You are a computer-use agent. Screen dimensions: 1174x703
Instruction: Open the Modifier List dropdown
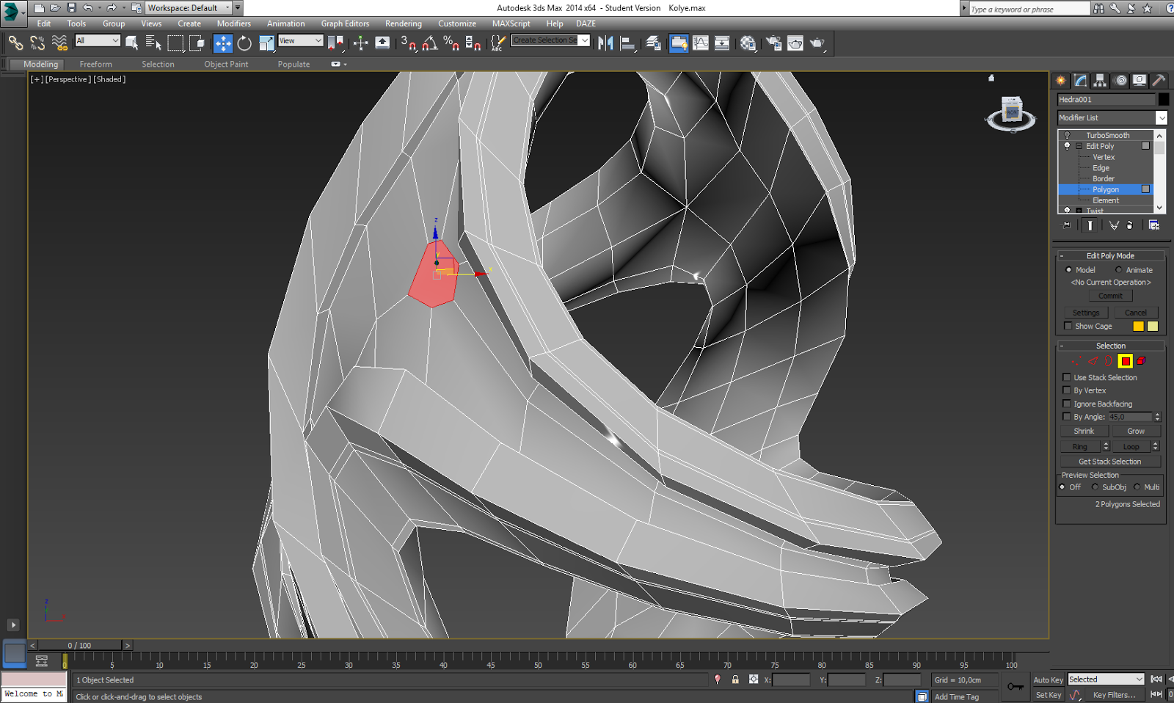click(1161, 117)
